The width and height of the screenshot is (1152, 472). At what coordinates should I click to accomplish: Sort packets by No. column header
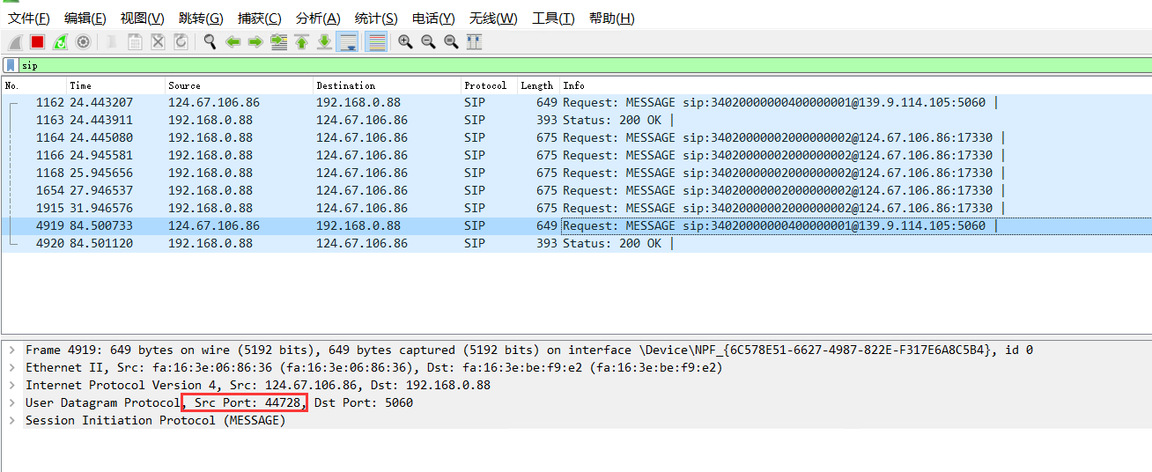[34, 85]
